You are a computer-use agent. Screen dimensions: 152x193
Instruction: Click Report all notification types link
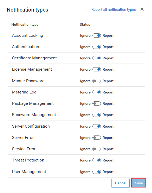114,10
